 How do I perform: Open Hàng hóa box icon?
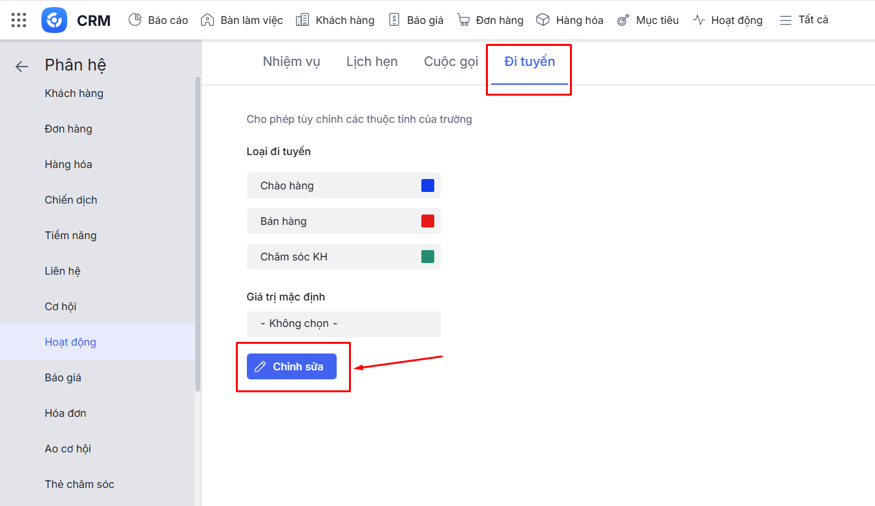tap(543, 20)
